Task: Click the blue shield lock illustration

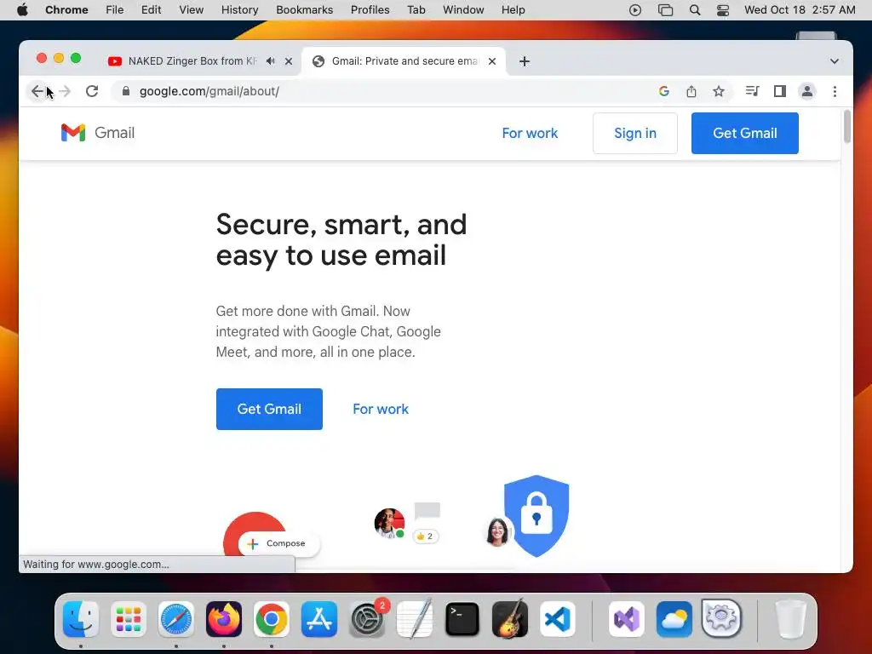Action: [x=536, y=515]
